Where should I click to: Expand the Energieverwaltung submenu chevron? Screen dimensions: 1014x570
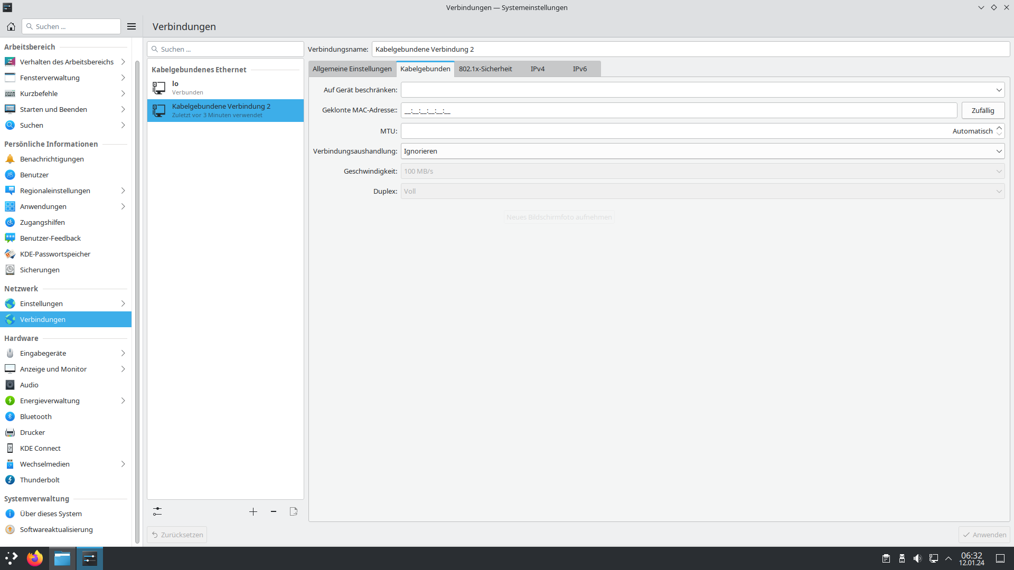[123, 401]
